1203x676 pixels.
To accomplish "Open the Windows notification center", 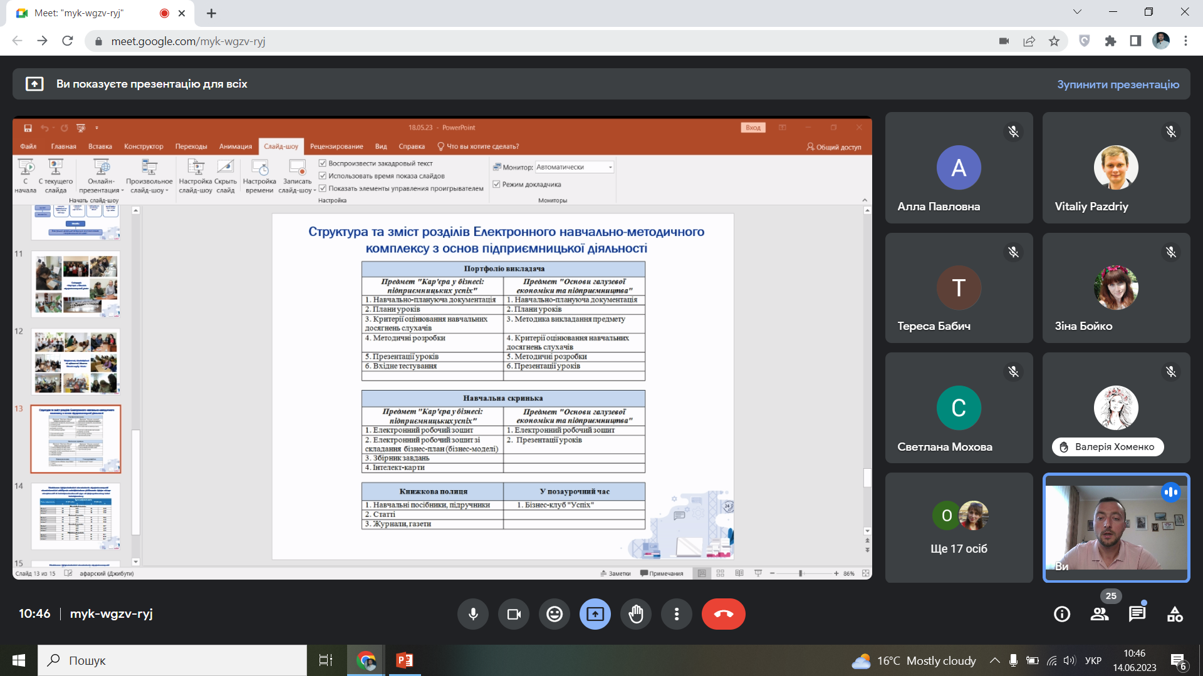I will click(1179, 662).
